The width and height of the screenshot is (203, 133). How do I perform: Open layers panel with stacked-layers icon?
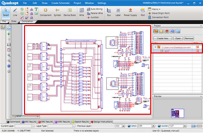coord(167,31)
